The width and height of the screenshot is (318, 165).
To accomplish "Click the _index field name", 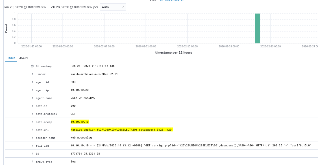I will [41, 74].
